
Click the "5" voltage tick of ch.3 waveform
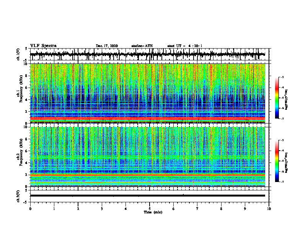(x=26, y=190)
